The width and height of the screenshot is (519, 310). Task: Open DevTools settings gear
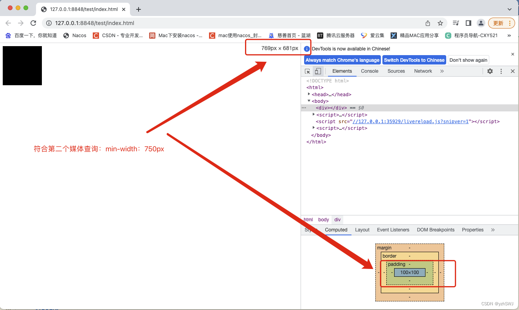(x=490, y=71)
